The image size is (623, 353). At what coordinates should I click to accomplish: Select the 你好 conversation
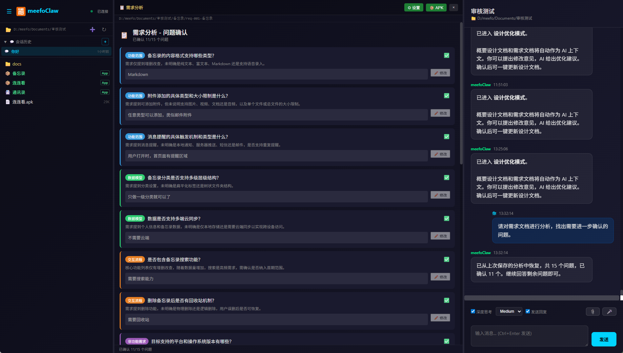coord(56,51)
